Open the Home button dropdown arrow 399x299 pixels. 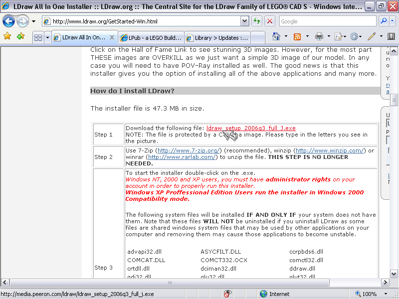click(286, 36)
